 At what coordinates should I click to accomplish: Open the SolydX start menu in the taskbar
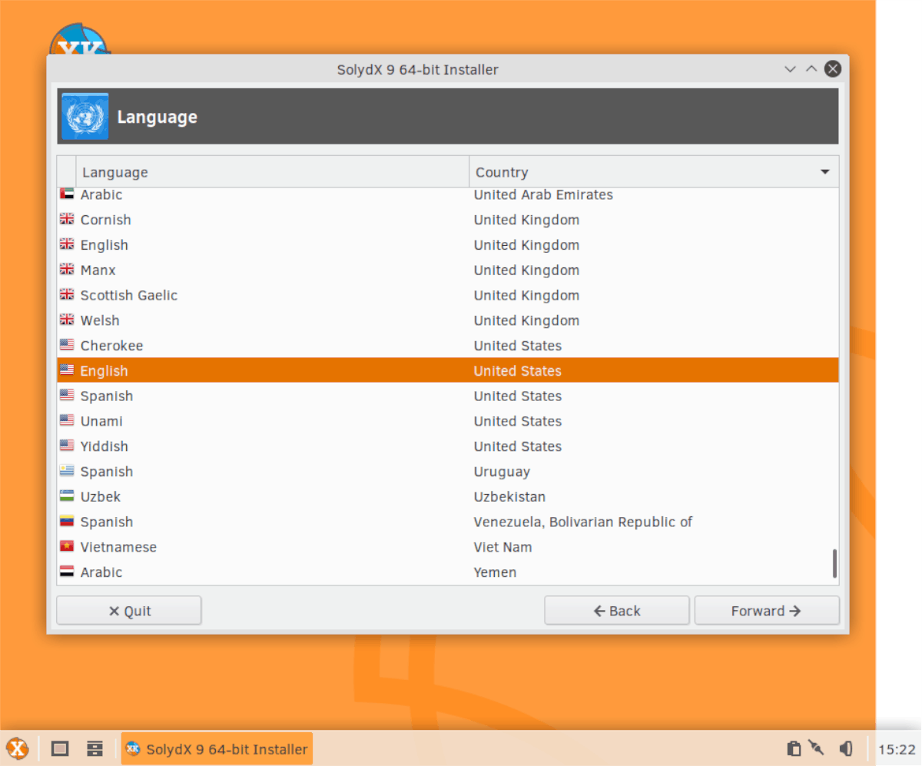point(17,748)
